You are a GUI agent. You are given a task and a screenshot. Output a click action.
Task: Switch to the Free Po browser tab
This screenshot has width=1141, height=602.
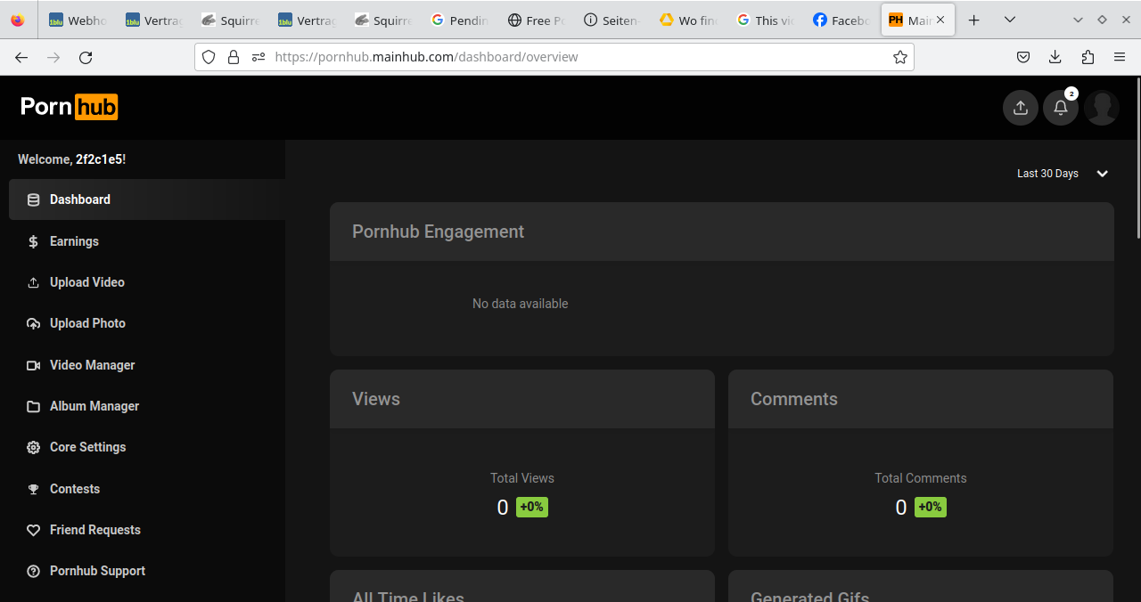(537, 20)
